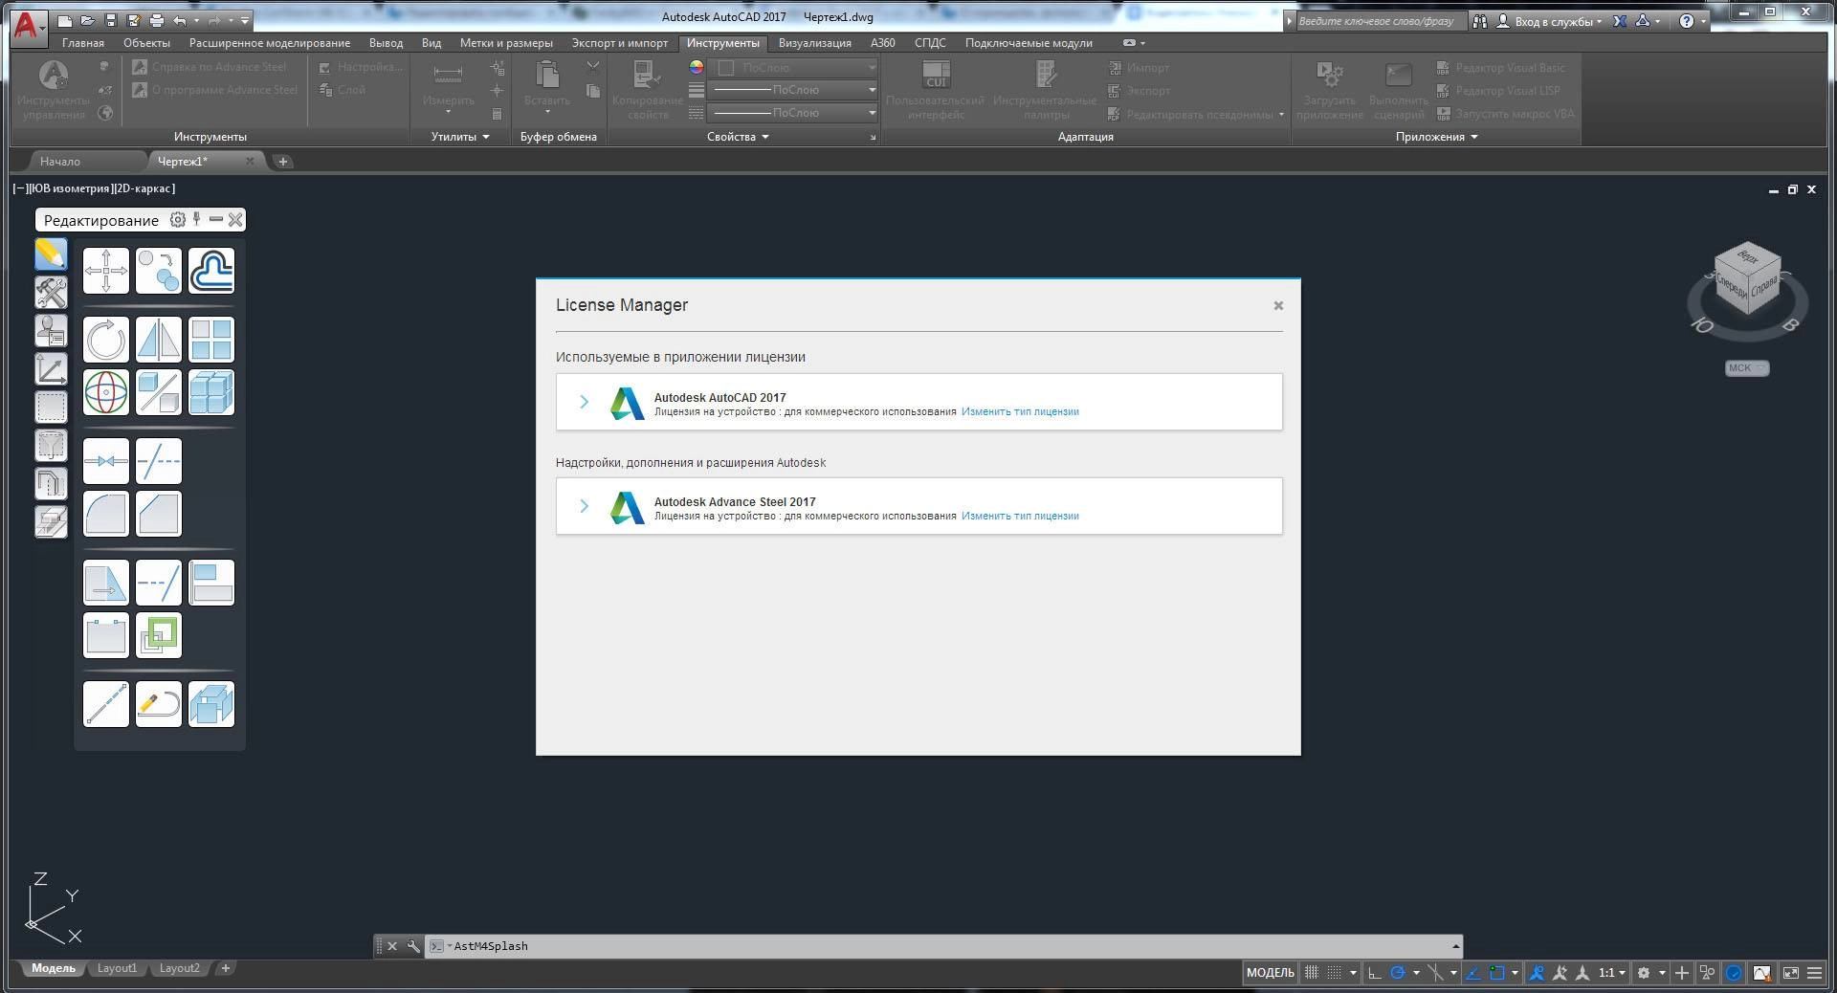The width and height of the screenshot is (1837, 993).
Task: Toggle object snap tracking in status bar
Action: (x=1473, y=973)
